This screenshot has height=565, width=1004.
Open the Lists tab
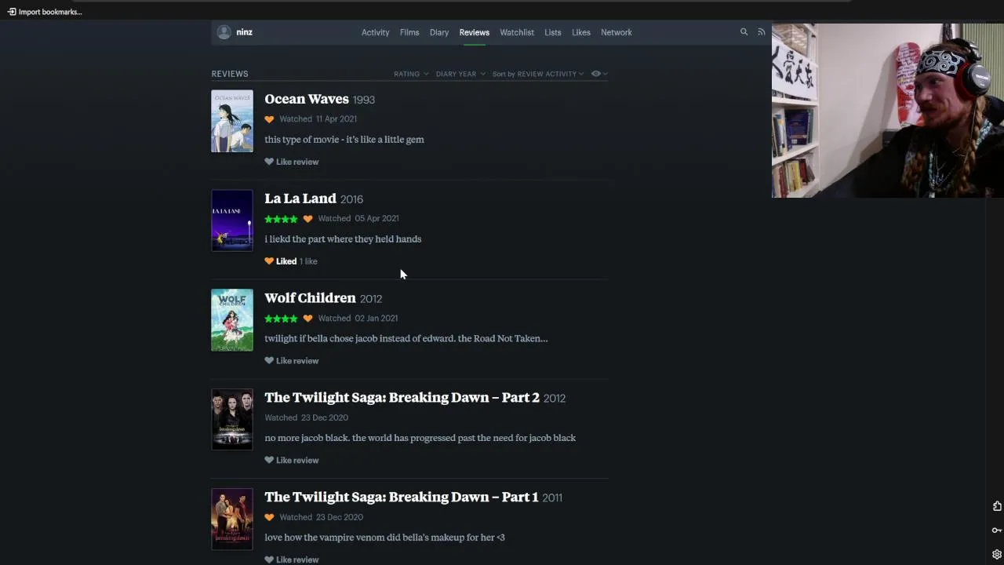click(x=553, y=32)
